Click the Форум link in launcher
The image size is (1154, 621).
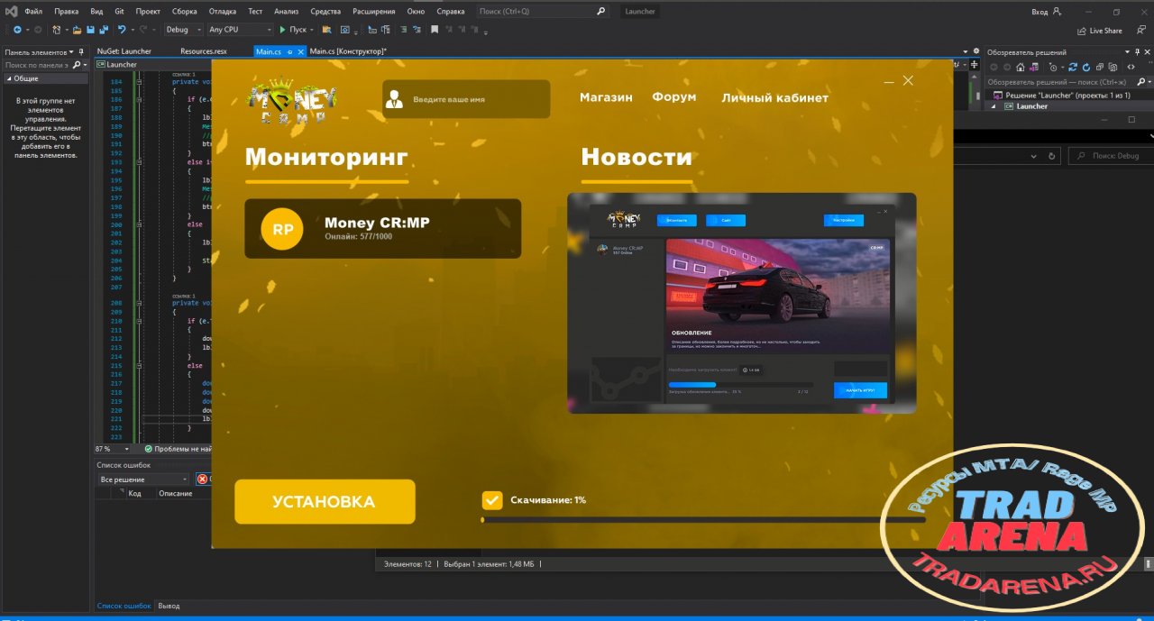pyautogui.click(x=674, y=97)
